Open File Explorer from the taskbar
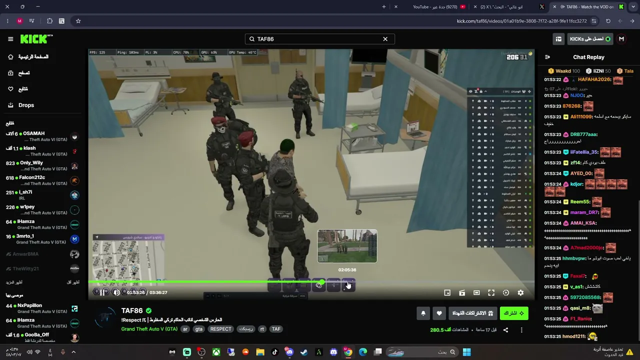Screen dimensions: 640x360 [x=260, y=352]
